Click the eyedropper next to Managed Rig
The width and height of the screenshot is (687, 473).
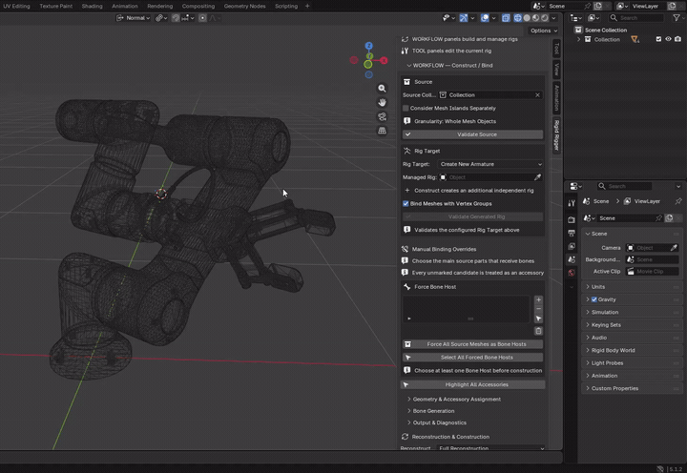537,177
